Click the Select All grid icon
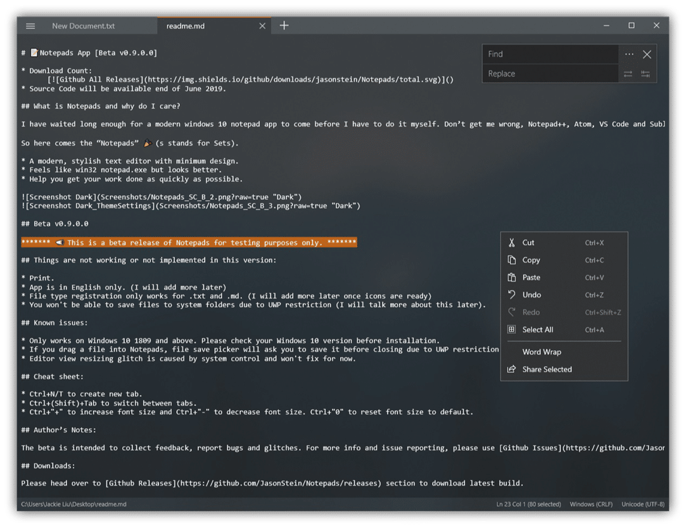Screen dimensions: 686x528 512,329
